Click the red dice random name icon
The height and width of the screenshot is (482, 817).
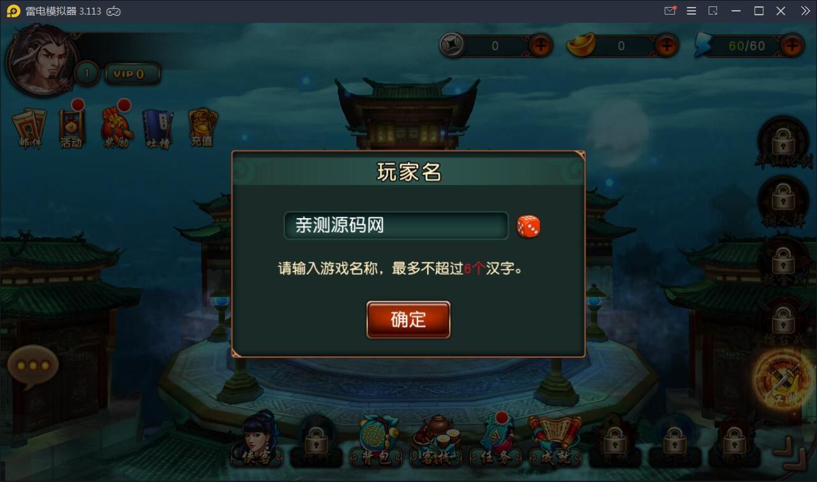point(528,226)
